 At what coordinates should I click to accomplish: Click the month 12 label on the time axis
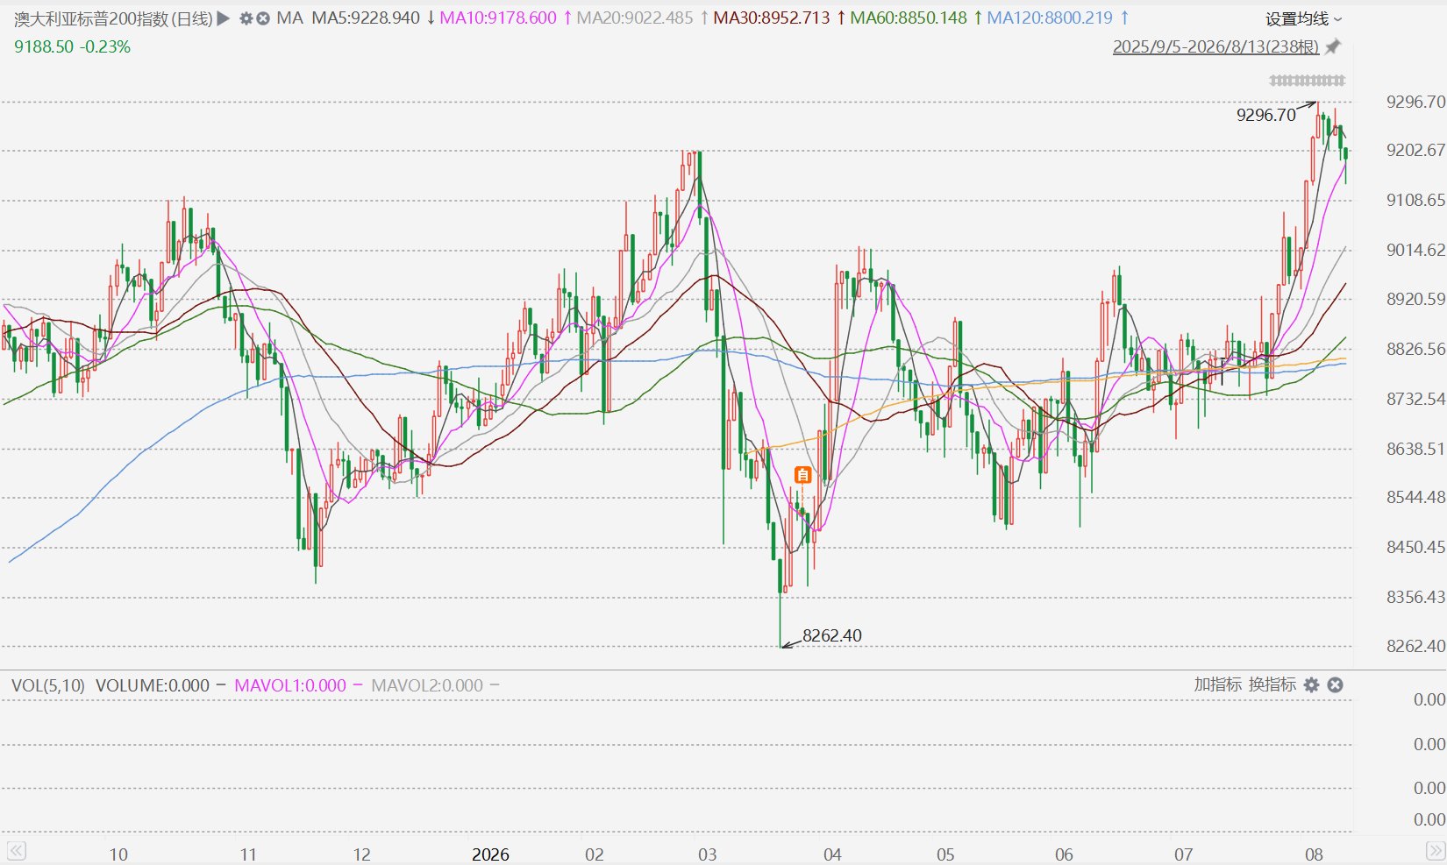click(361, 854)
